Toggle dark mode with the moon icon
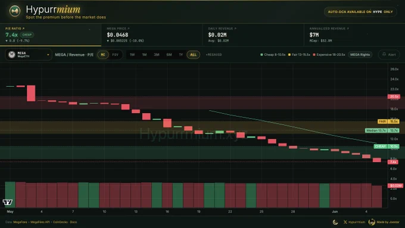The image size is (405, 228). point(335,222)
